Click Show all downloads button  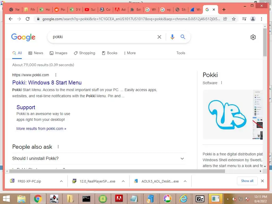tap(247, 181)
